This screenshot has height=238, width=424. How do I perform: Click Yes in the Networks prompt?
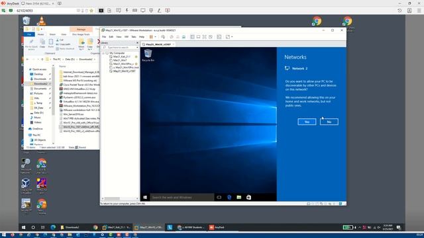pyautogui.click(x=307, y=122)
